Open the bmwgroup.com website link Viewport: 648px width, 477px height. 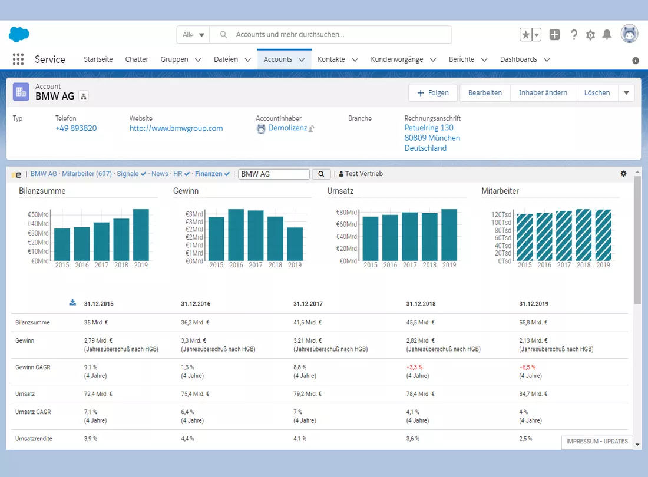(x=176, y=128)
